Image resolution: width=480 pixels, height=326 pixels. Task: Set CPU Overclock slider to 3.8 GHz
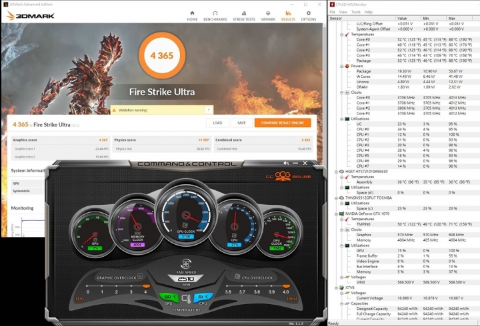tap(257, 286)
